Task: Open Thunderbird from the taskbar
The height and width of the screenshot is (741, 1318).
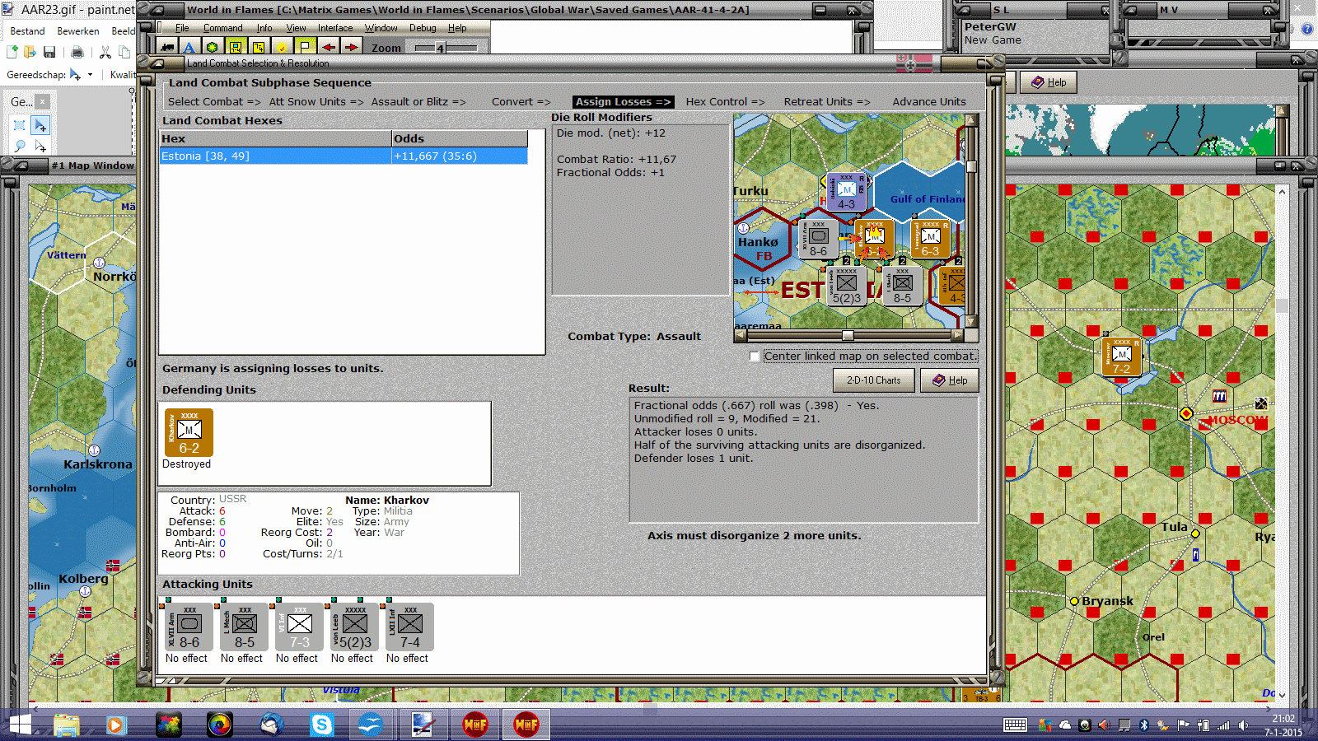Action: (271, 725)
